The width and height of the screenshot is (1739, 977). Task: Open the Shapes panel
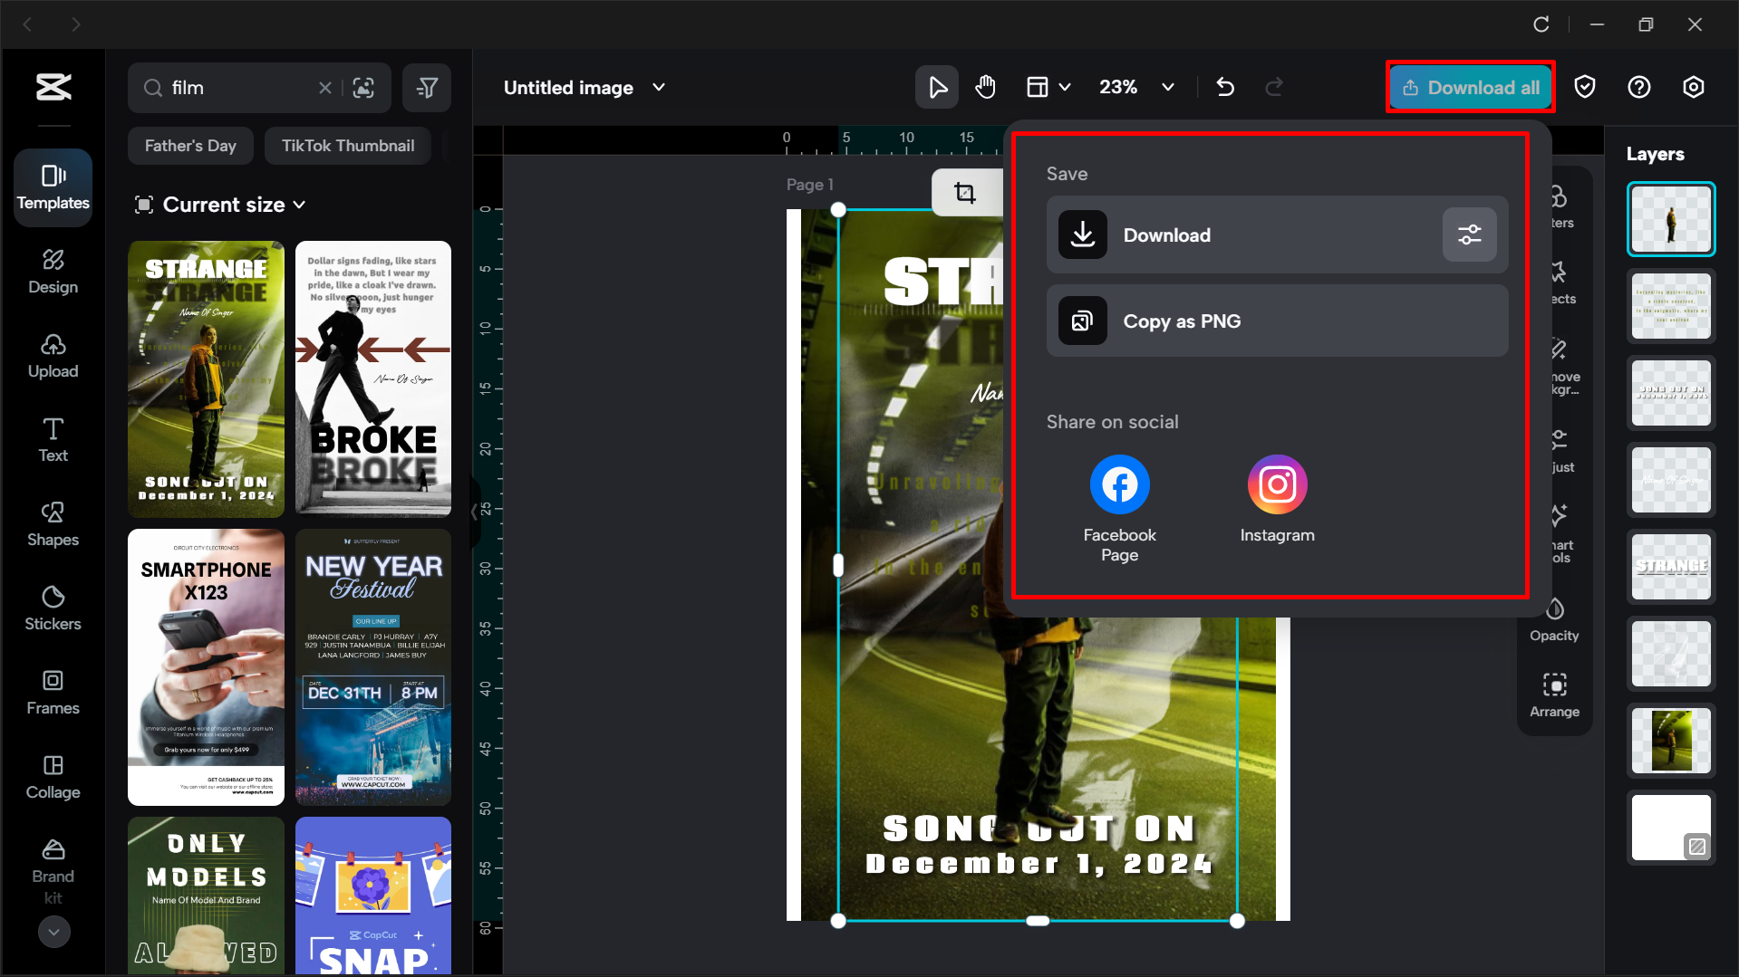point(53,523)
